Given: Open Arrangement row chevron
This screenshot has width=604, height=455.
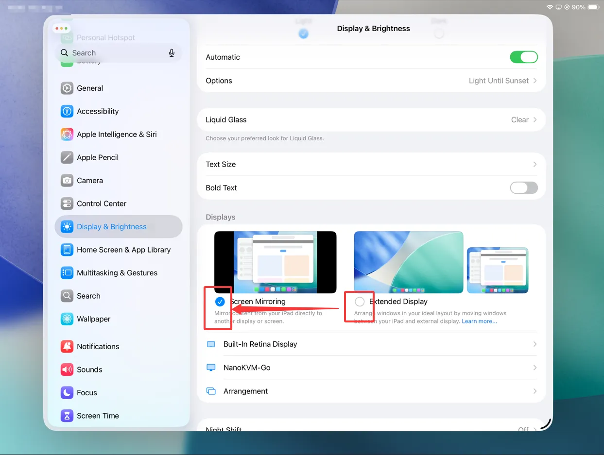Looking at the screenshot, I should tap(535, 391).
